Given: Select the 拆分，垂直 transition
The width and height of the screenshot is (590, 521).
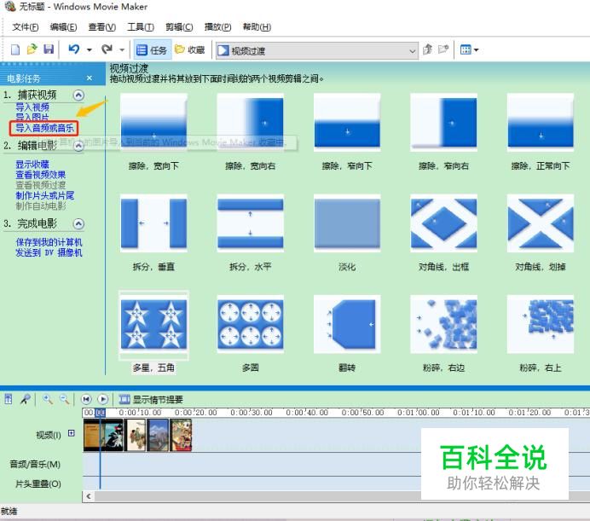Looking at the screenshot, I should point(153,223).
